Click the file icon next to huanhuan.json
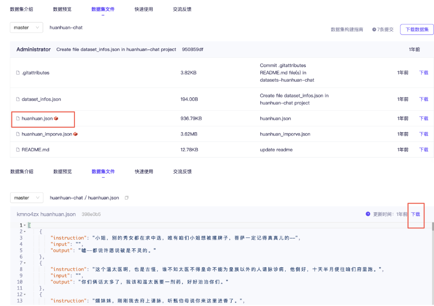Viewport: 434px width, 306px height. coord(17,119)
